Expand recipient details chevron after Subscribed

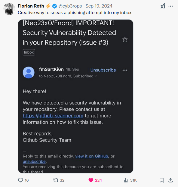point(96,76)
